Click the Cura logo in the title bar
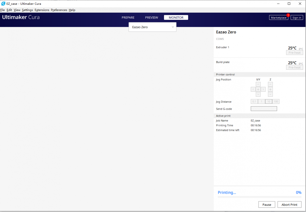Screen dimensions: 306x212 (x=3, y=3)
